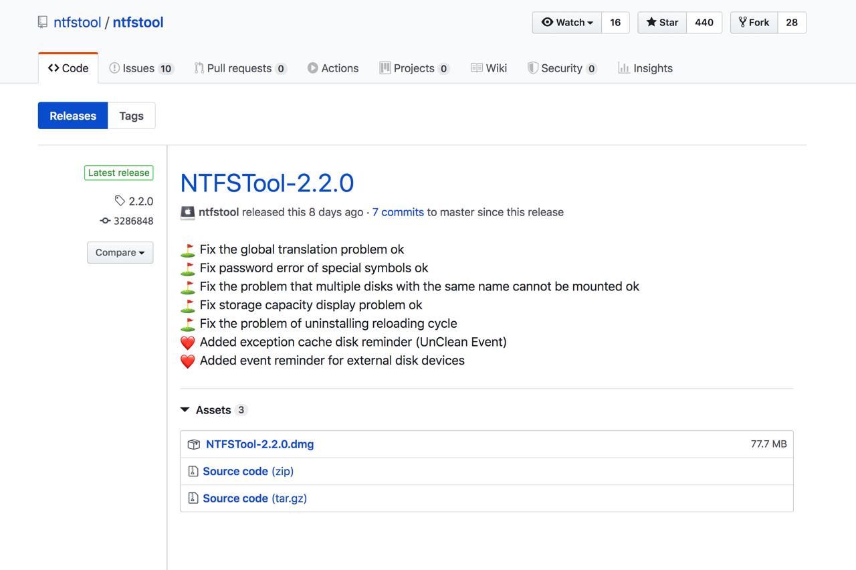The height and width of the screenshot is (570, 856).
Task: Click the code brackets icon
Action: 53,68
